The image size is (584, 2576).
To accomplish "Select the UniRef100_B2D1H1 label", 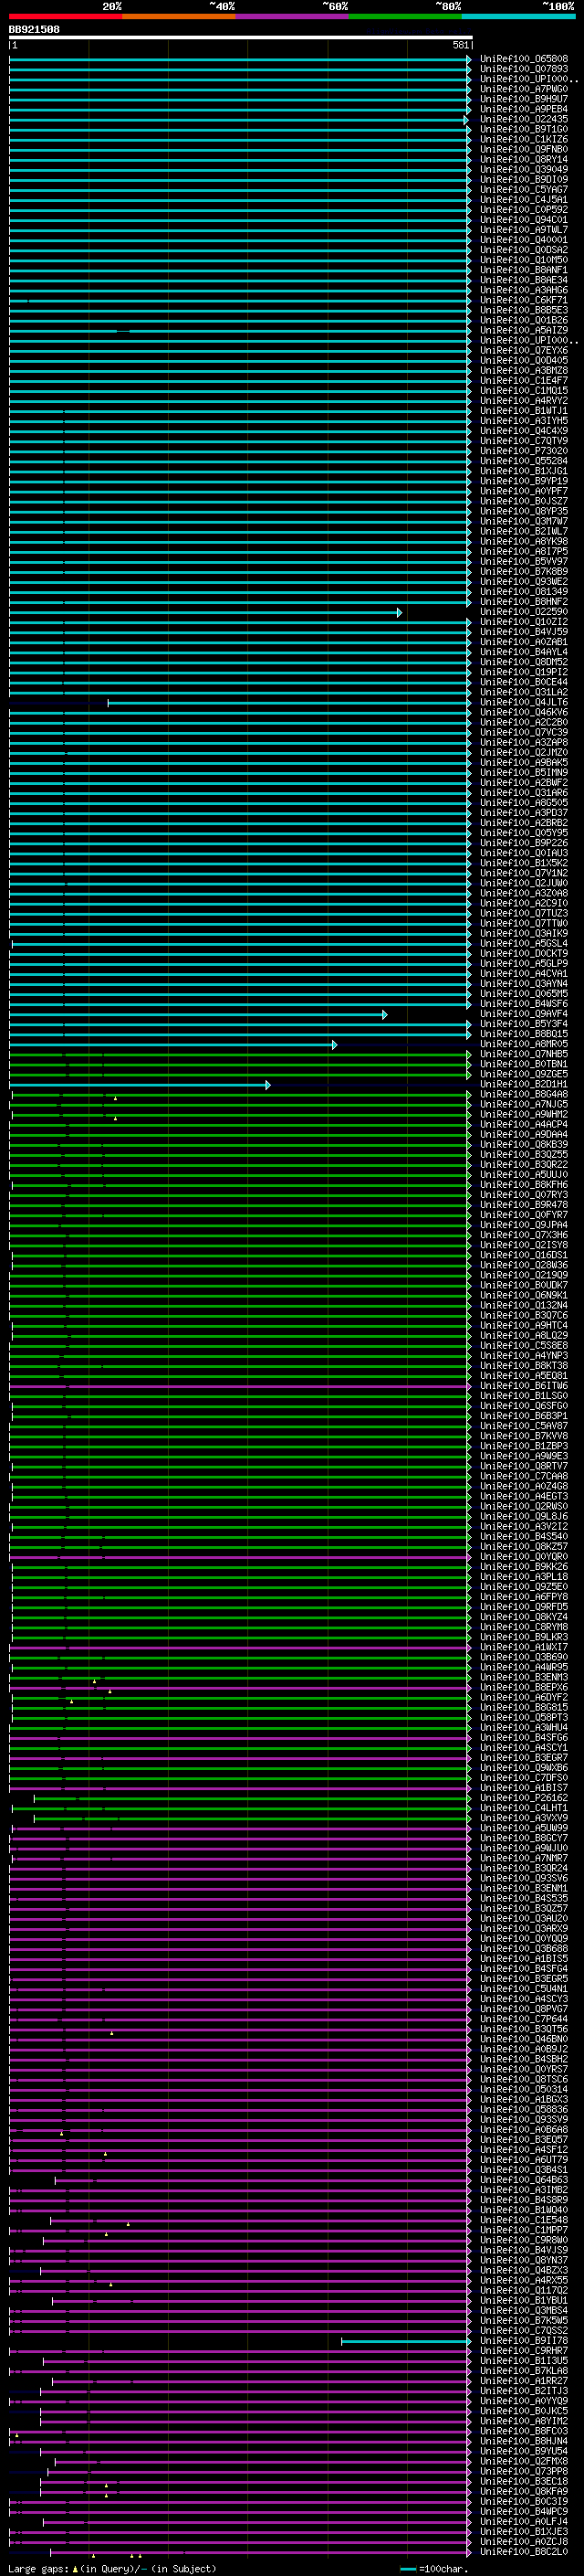I will 524,1085.
